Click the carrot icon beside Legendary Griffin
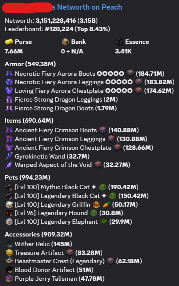The height and width of the screenshot is (286, 179). pos(106,205)
